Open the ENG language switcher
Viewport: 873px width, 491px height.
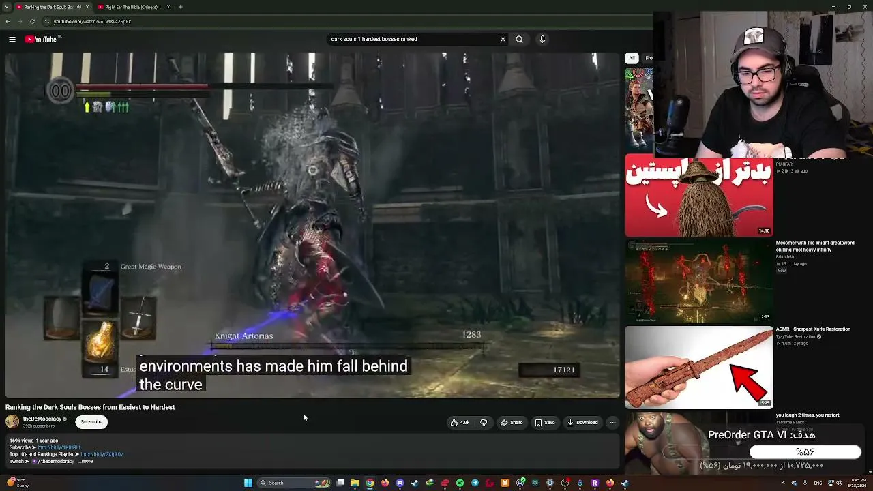[819, 483]
